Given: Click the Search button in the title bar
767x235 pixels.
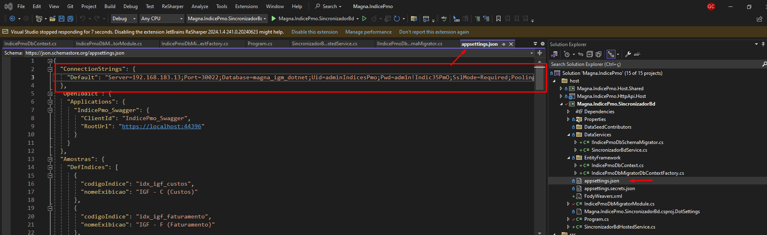Looking at the screenshot, I should pos(328,6).
